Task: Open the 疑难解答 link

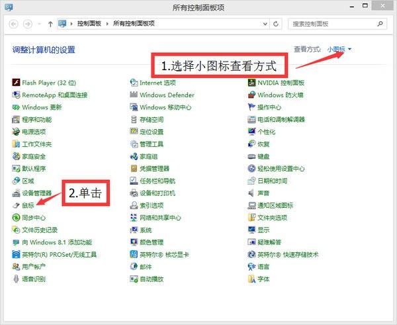Action: tap(269, 242)
